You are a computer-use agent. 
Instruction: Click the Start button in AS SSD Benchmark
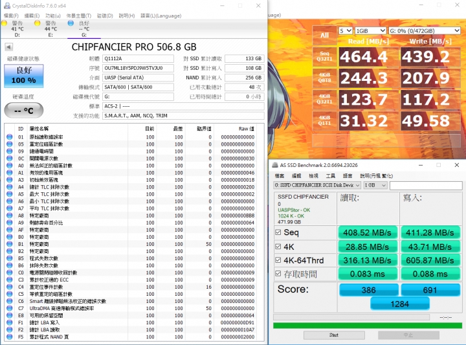334,335
